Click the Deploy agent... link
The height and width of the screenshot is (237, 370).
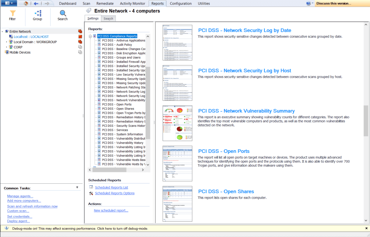pos(18,221)
